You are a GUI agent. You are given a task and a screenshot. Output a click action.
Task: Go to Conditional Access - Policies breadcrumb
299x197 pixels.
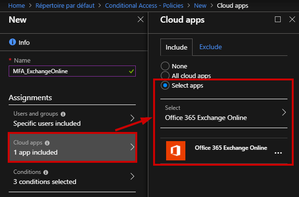[x=144, y=5]
